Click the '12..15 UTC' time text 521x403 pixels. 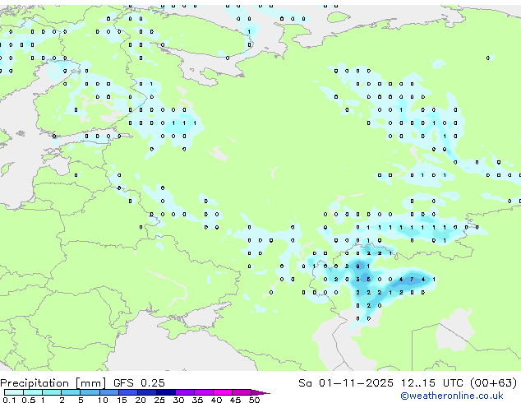coord(432,383)
